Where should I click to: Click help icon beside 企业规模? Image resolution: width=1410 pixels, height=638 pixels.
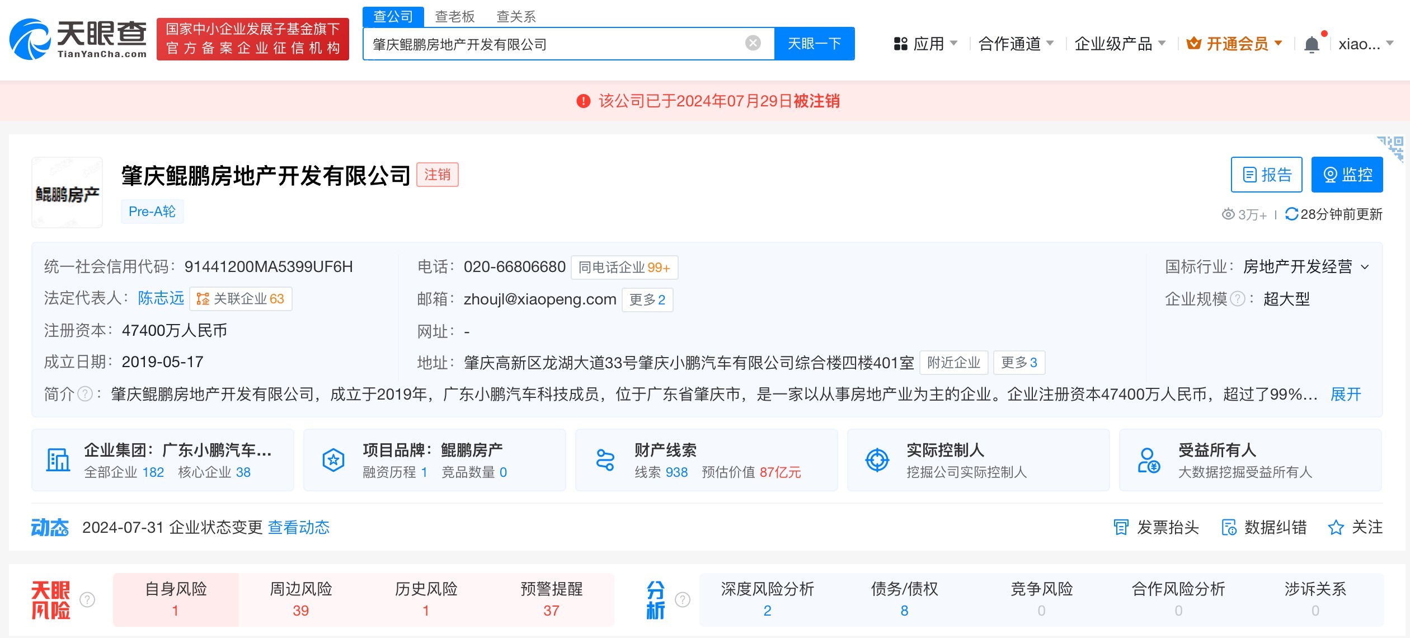(1238, 299)
